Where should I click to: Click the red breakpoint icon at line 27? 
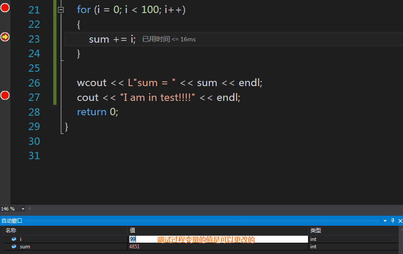(5, 95)
